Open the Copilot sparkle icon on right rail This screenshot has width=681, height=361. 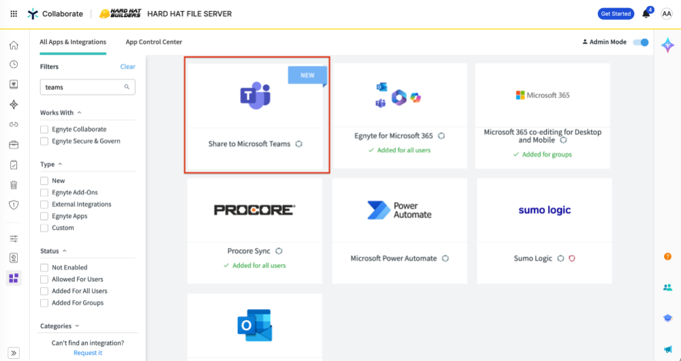coord(667,45)
